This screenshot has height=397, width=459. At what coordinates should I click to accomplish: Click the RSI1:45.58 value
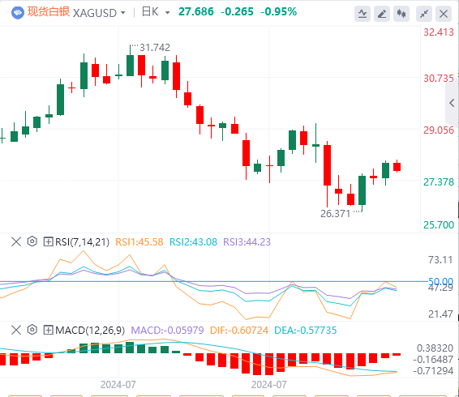pos(139,242)
